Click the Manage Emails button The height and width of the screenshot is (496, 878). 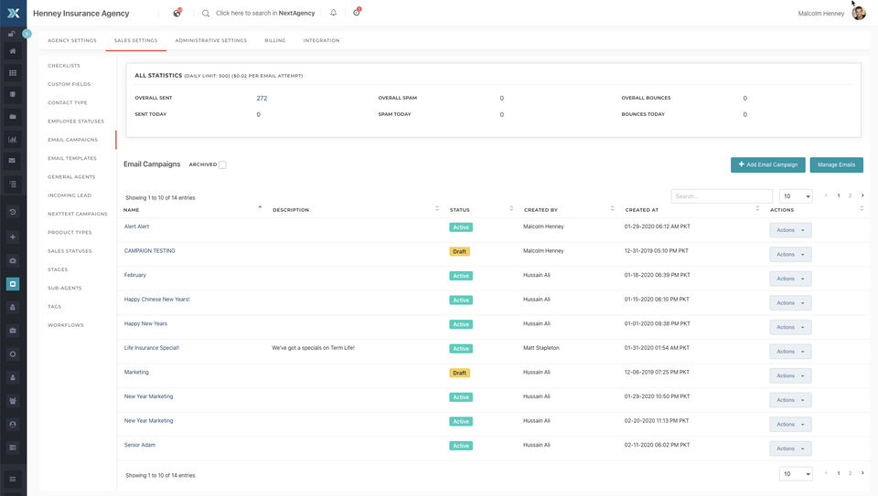(836, 164)
